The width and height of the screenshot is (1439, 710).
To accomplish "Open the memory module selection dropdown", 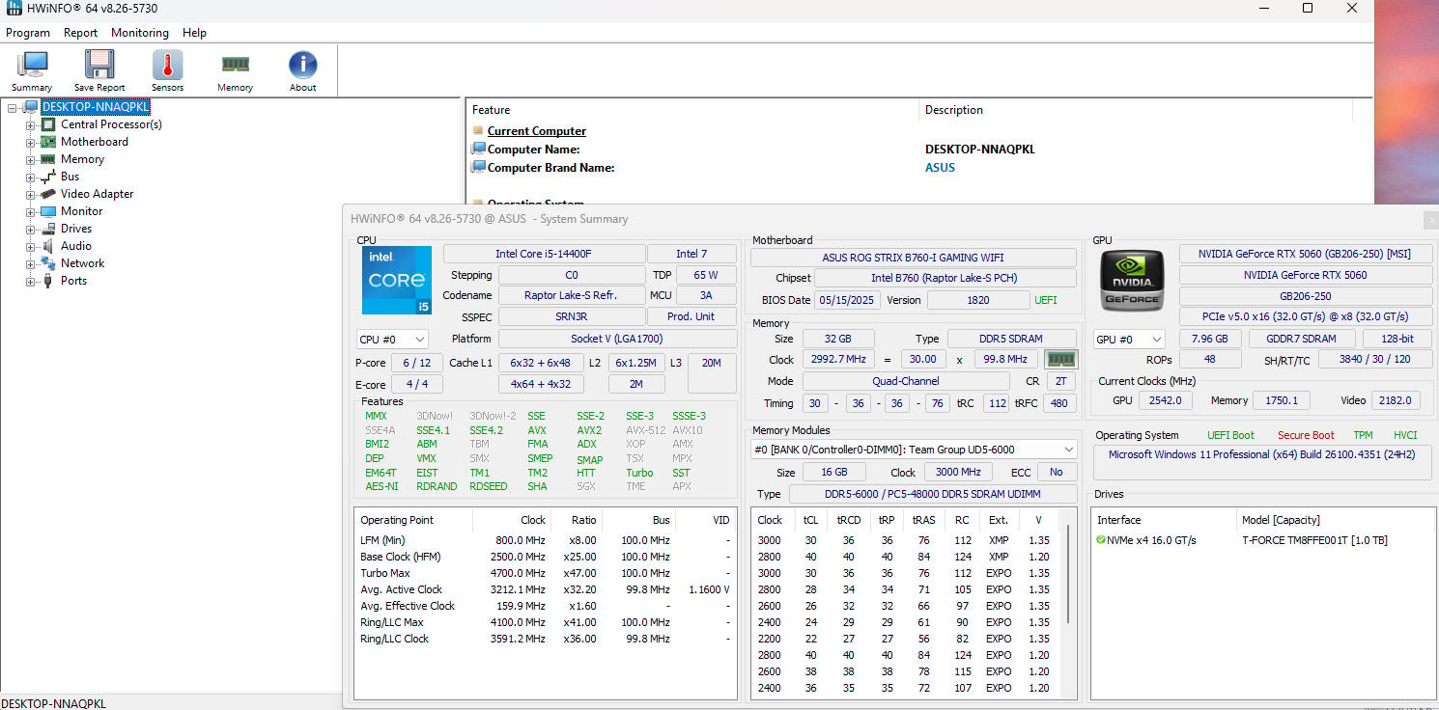I will point(914,450).
